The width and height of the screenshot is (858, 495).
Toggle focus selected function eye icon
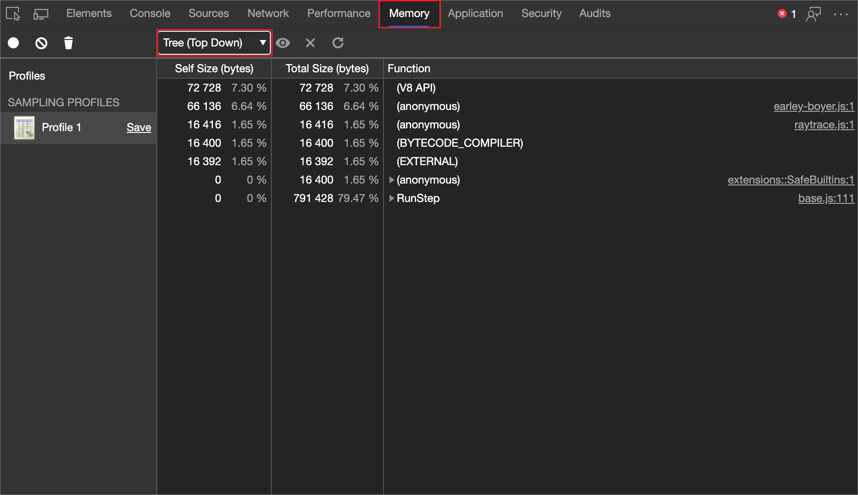283,43
